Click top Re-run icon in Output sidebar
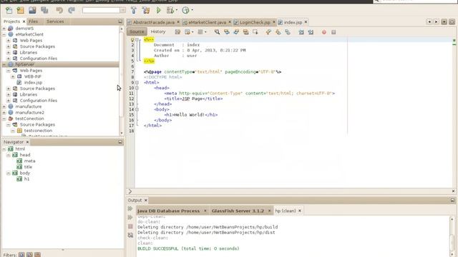This screenshot has width=458, height=257. point(130,208)
